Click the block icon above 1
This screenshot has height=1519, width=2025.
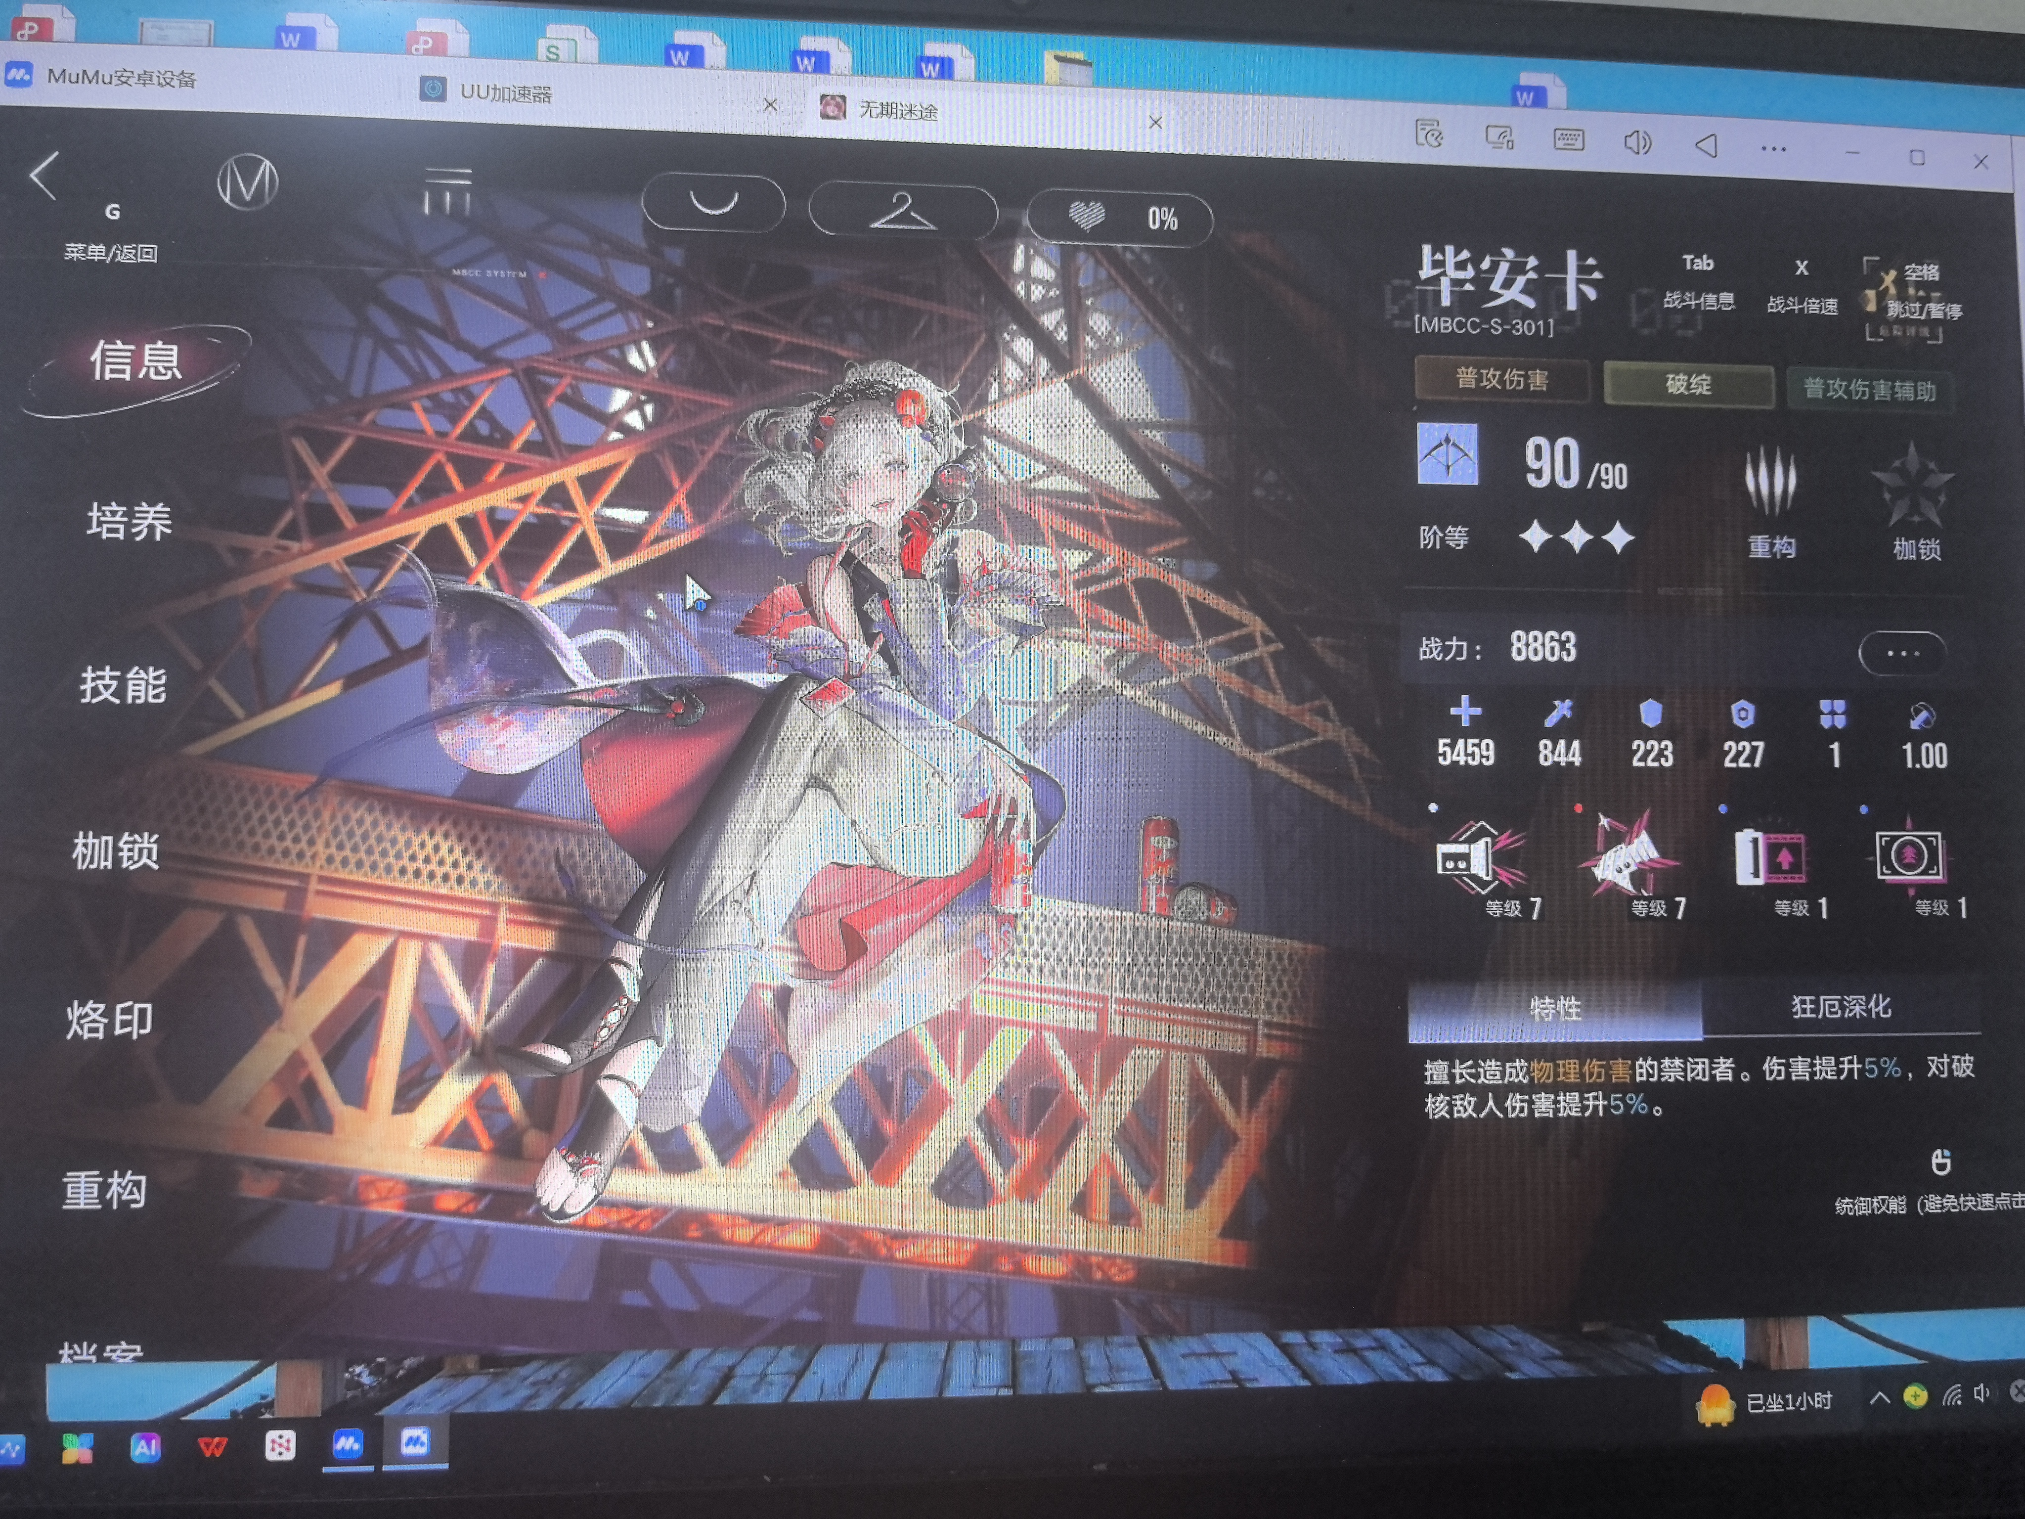1833,714
